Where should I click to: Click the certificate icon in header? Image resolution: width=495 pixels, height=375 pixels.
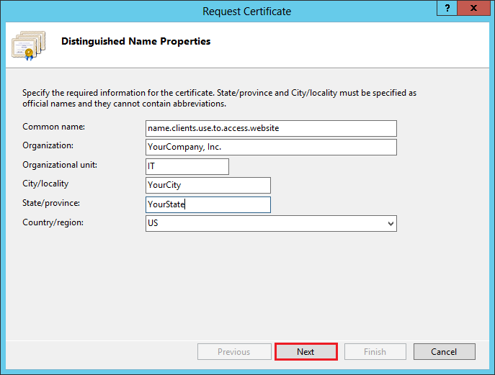pyautogui.click(x=28, y=45)
